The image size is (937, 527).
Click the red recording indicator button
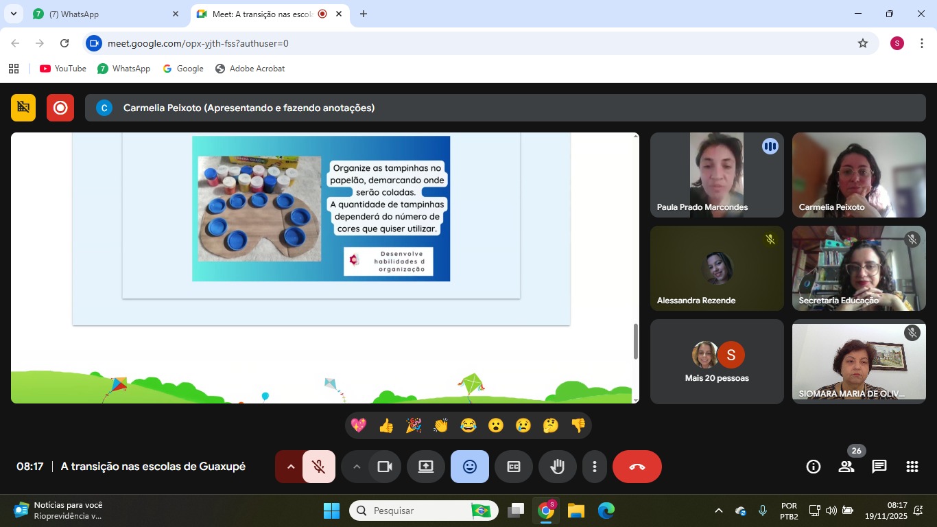point(60,108)
